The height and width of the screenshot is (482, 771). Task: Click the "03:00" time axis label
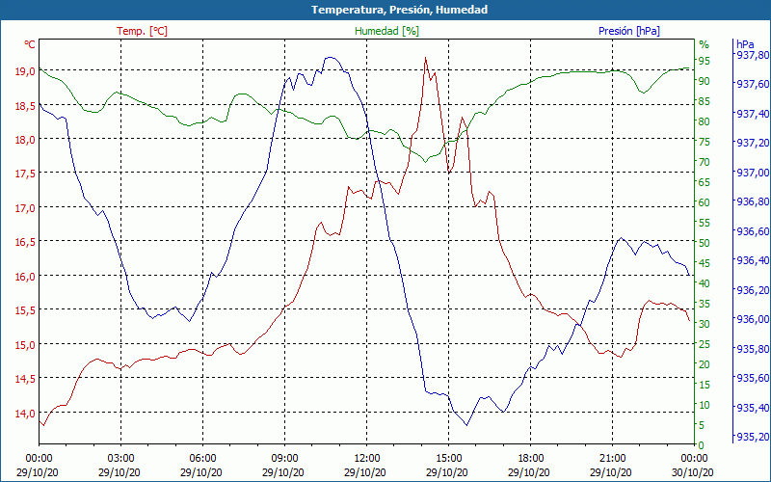(x=121, y=459)
